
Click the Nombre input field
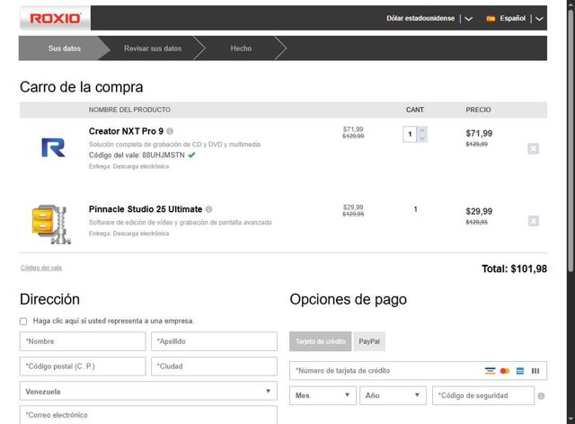pyautogui.click(x=83, y=341)
